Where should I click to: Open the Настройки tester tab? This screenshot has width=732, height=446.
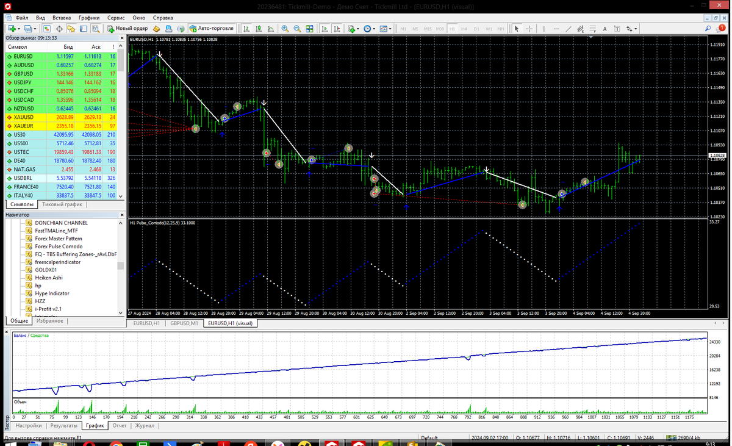coord(29,426)
